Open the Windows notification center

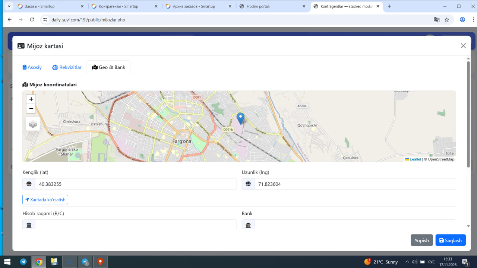pos(465,262)
